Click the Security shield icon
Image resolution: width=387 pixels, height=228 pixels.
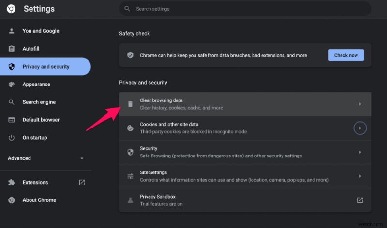point(130,152)
